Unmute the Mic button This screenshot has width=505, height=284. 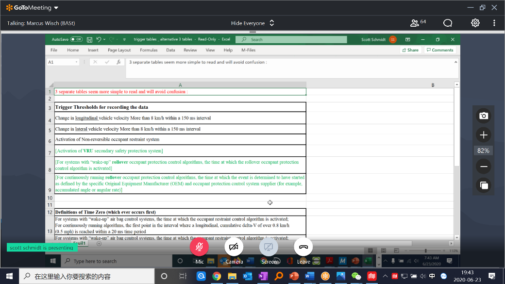(x=199, y=247)
